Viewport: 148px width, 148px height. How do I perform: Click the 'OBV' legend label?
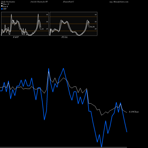pos(5,9)
